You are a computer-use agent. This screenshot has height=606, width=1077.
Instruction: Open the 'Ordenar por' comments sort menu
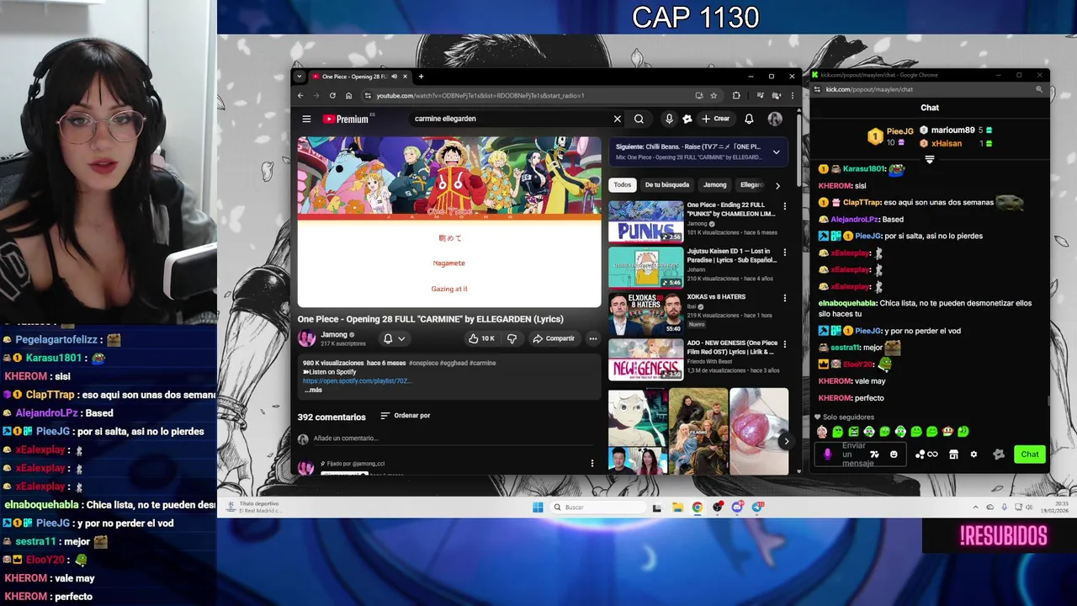pos(406,416)
